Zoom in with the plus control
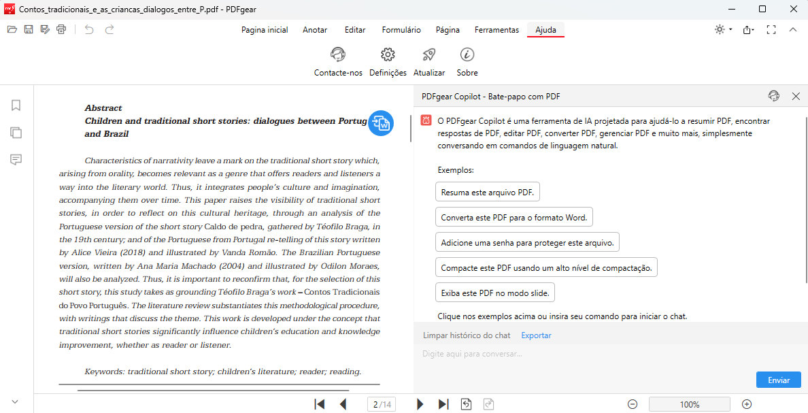808x413 pixels. coord(746,404)
